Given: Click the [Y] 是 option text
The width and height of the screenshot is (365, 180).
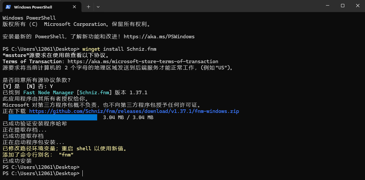Looking at the screenshot, I should pos(11,86).
